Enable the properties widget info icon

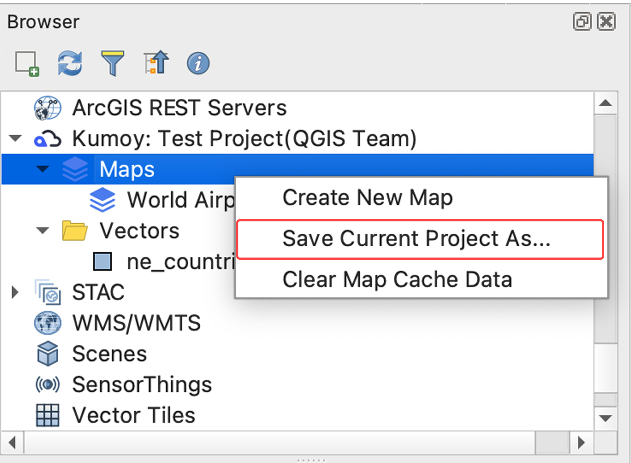198,63
